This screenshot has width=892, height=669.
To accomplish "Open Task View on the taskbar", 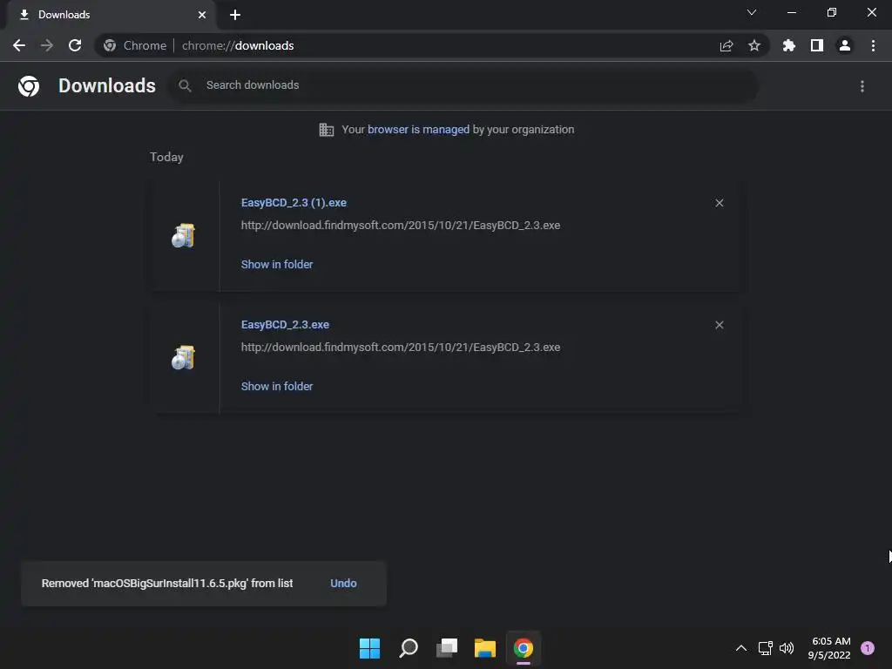I will coord(447,648).
